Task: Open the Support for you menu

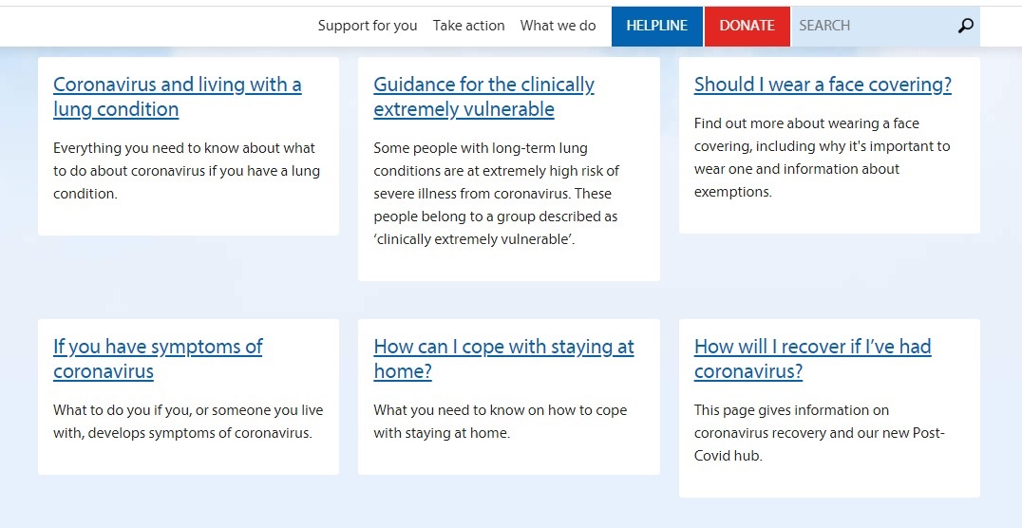Action: point(367,26)
